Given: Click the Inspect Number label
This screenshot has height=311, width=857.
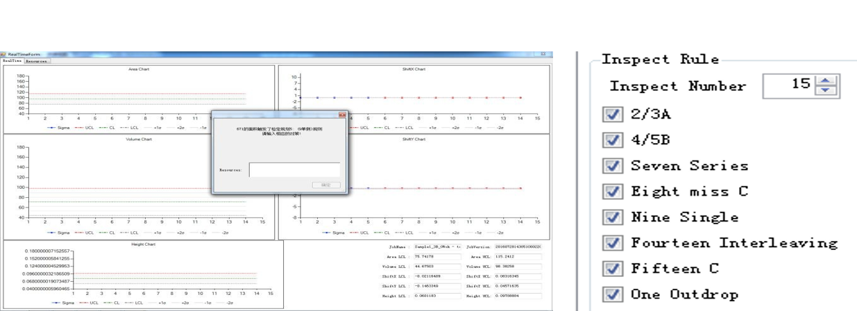Looking at the screenshot, I should pyautogui.click(x=678, y=87).
